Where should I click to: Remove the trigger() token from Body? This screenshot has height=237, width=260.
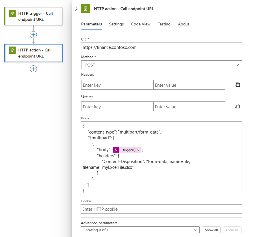tap(138, 150)
